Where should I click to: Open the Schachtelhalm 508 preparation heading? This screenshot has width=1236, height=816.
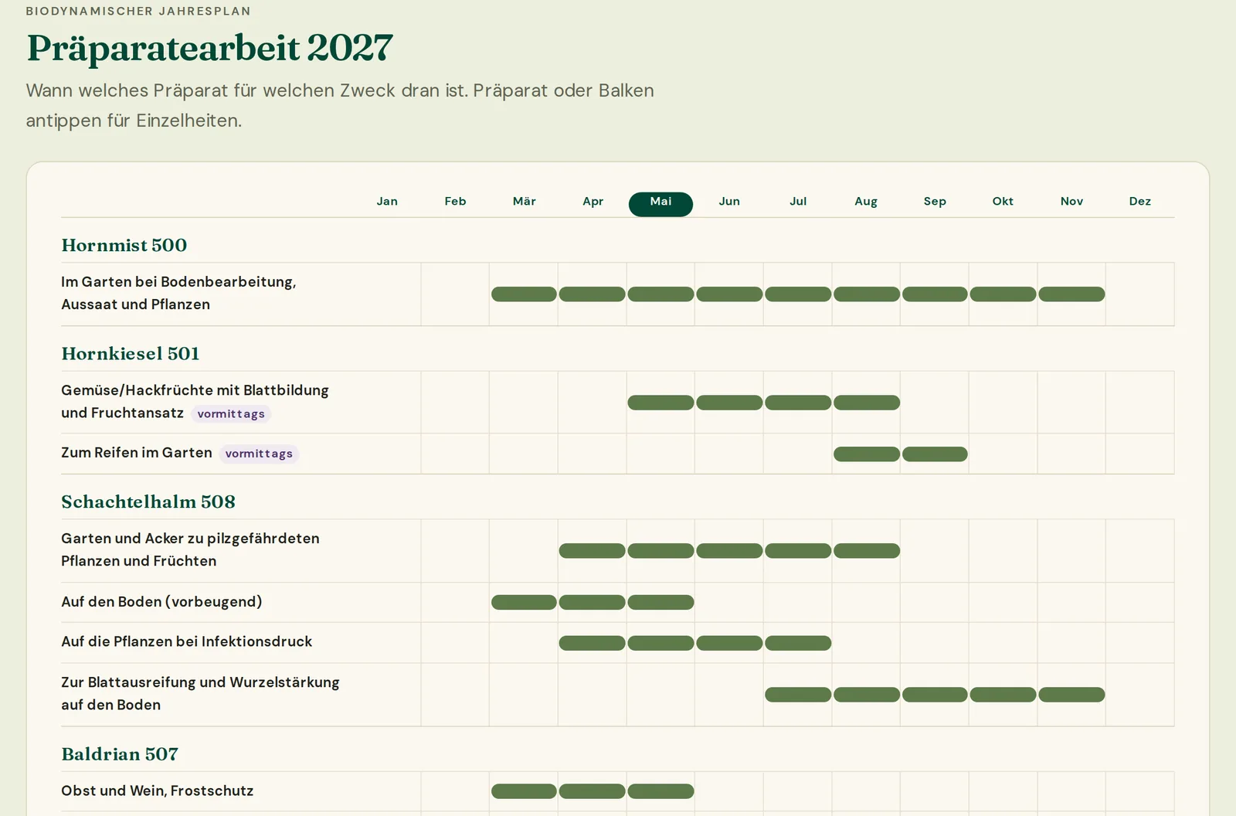coord(148,501)
